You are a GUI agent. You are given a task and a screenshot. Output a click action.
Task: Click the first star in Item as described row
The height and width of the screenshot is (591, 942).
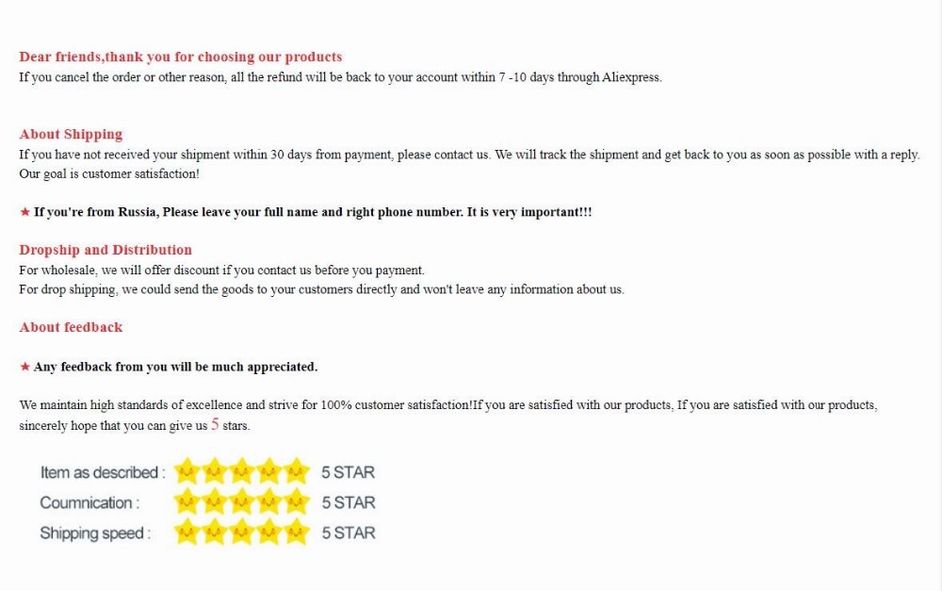tap(187, 470)
